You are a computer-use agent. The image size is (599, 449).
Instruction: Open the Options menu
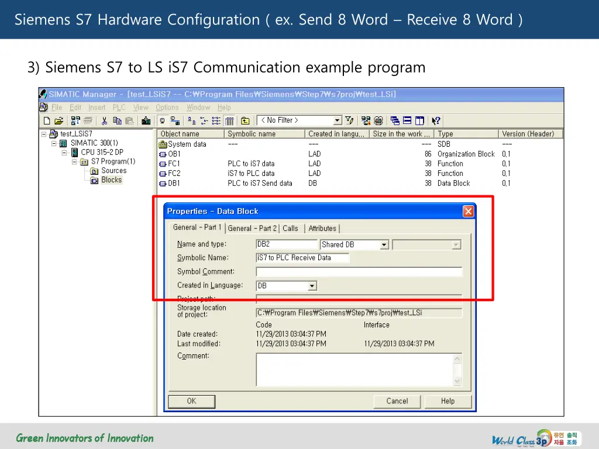pyautogui.click(x=167, y=108)
